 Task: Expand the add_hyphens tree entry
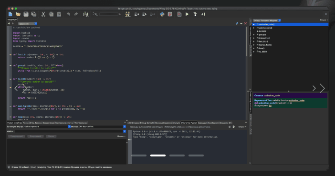254,28
